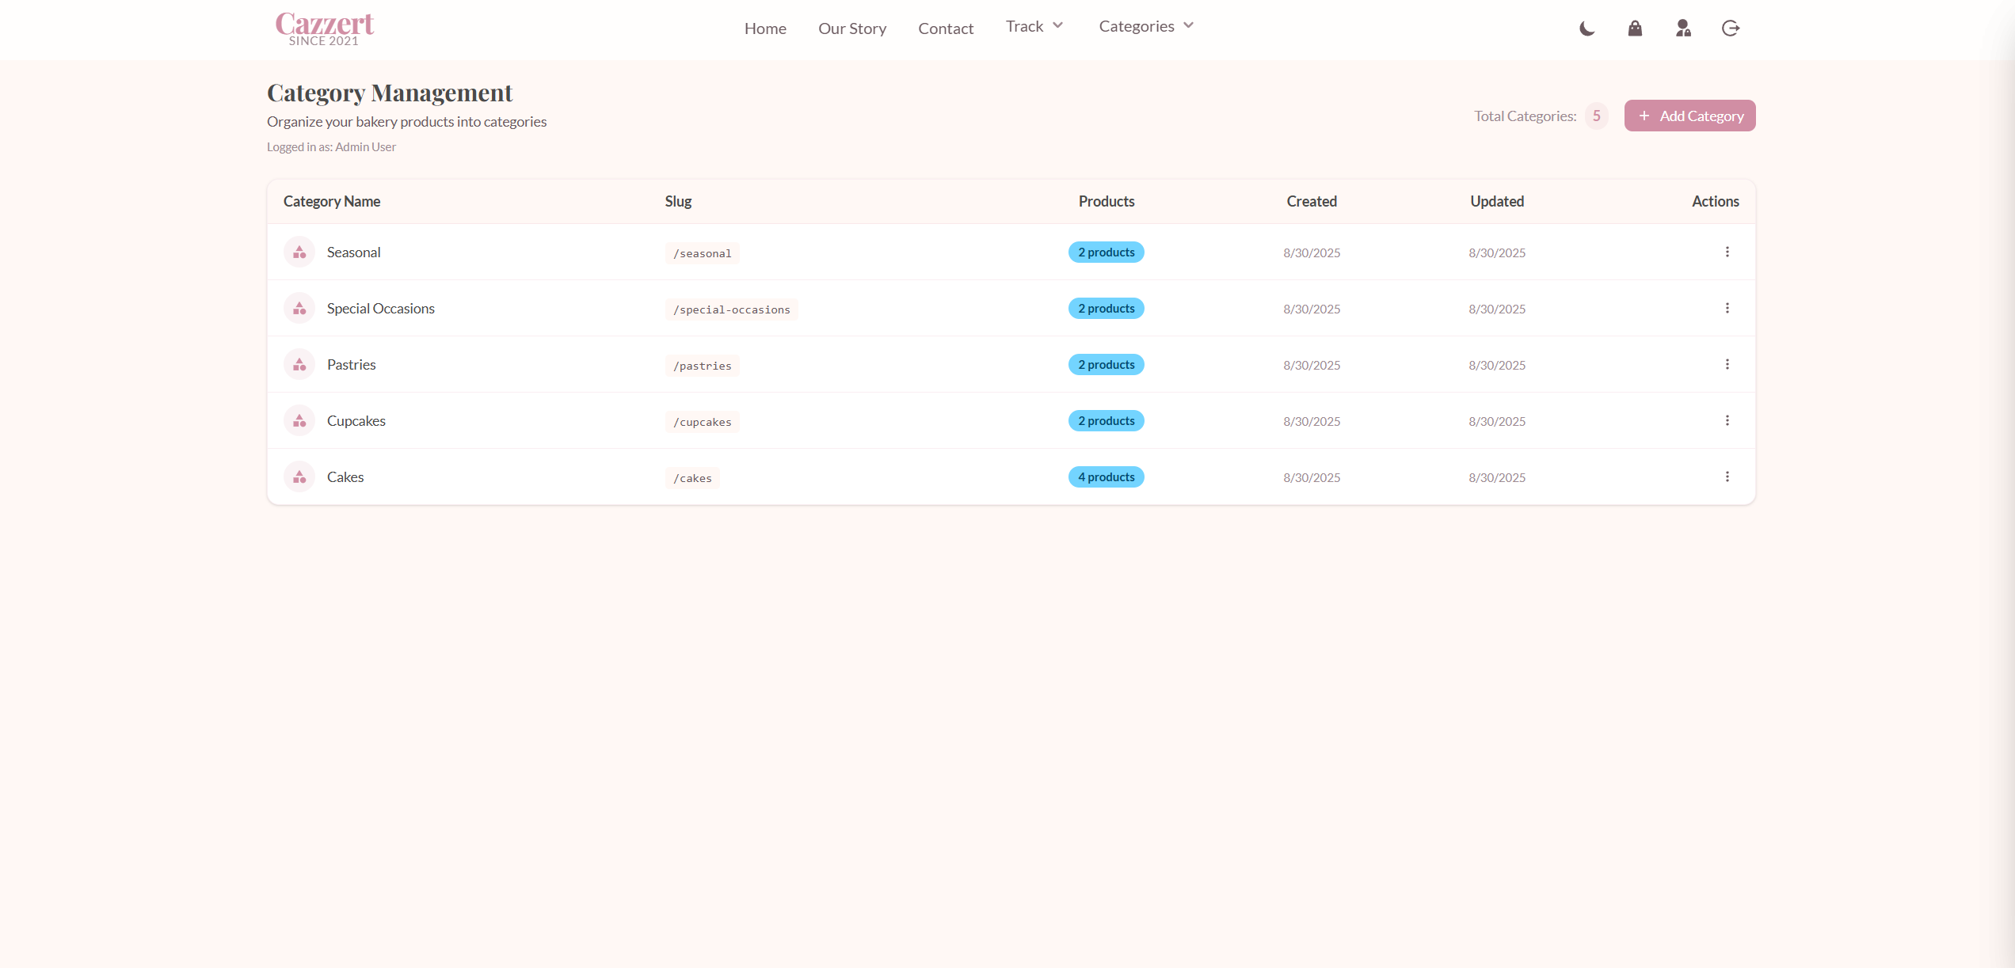The width and height of the screenshot is (2015, 968).
Task: Select the cake icon next to Pastries
Action: point(299,364)
